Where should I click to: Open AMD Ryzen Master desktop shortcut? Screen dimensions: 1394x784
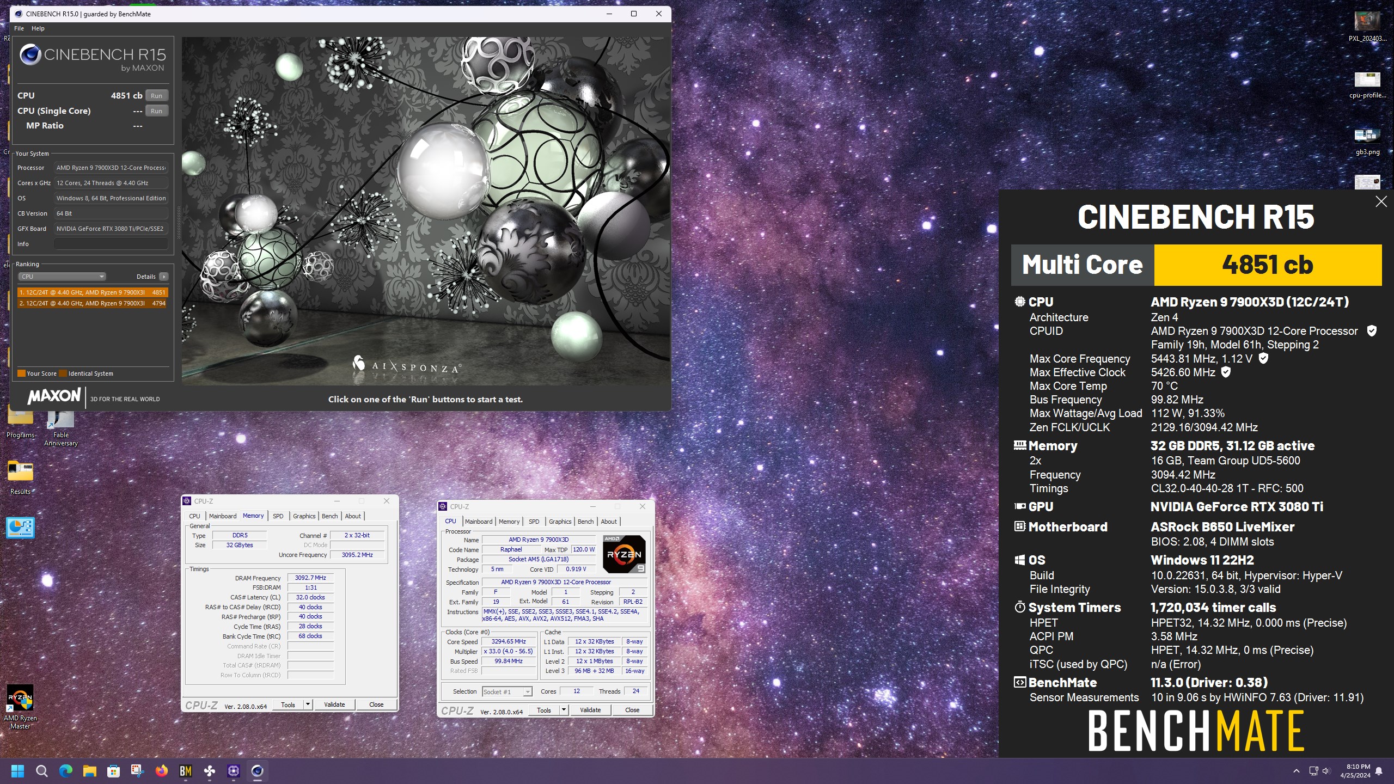point(20,707)
